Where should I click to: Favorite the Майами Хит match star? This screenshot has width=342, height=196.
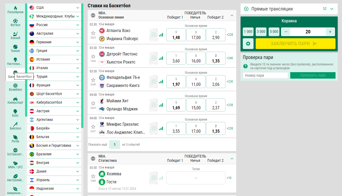tap(93, 103)
